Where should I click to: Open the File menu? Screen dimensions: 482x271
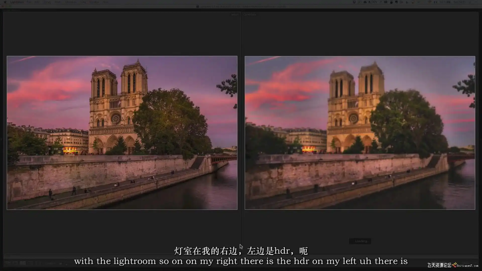[x=29, y=2]
